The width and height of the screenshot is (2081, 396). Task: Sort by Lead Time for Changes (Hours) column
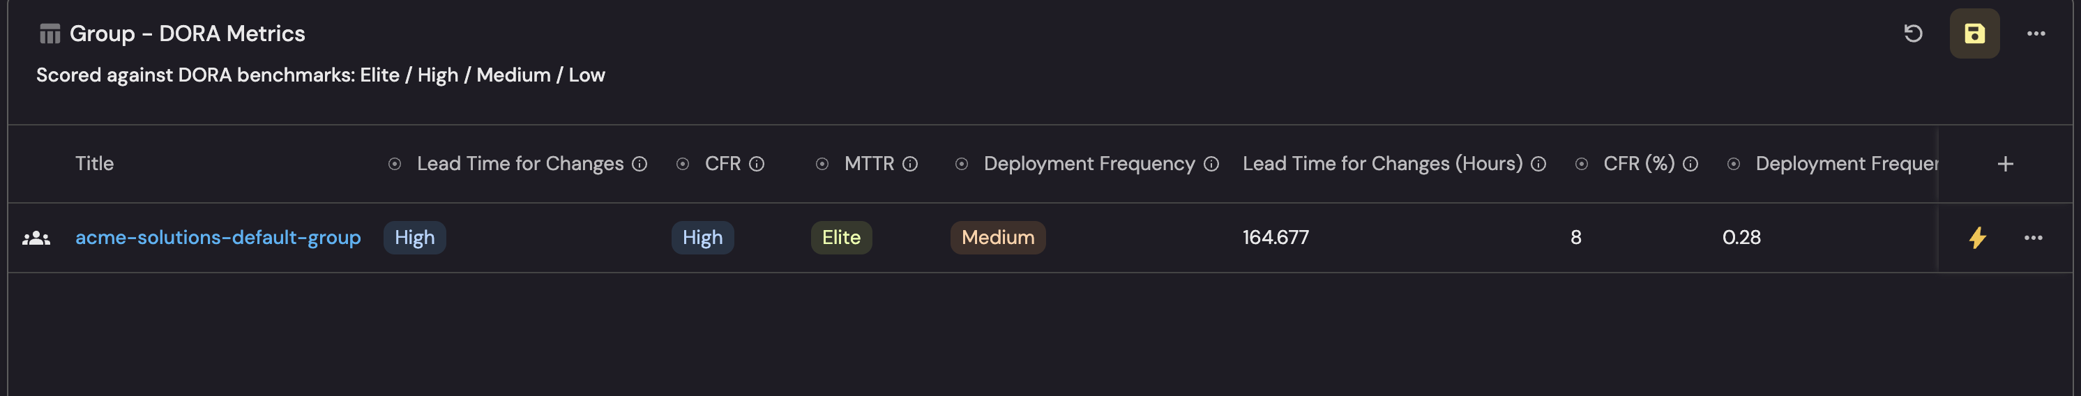(x=1382, y=164)
